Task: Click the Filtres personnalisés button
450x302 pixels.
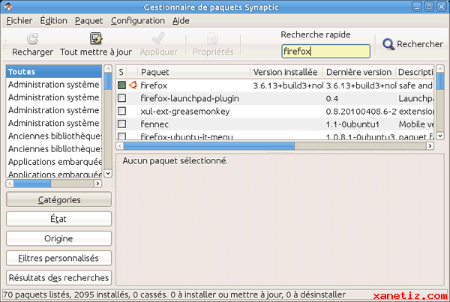Action: pyautogui.click(x=58, y=258)
